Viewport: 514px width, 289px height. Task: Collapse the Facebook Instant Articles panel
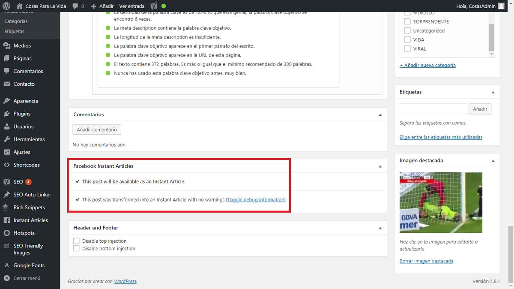(x=380, y=166)
